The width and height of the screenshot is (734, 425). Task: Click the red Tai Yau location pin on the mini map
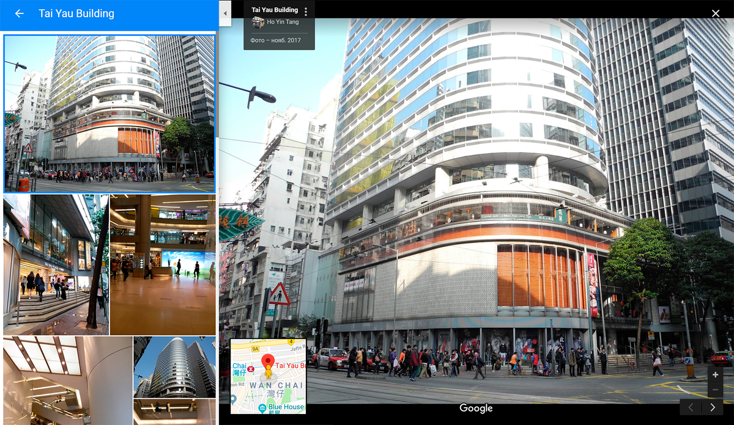pyautogui.click(x=267, y=364)
